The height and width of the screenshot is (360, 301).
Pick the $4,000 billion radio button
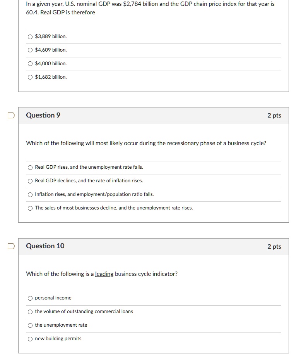pyautogui.click(x=30, y=64)
